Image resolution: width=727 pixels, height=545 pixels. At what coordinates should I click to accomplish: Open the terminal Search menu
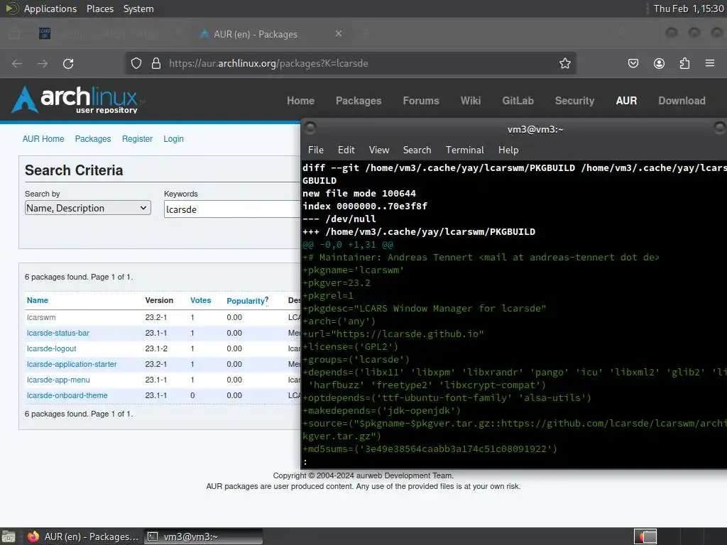pyautogui.click(x=417, y=150)
